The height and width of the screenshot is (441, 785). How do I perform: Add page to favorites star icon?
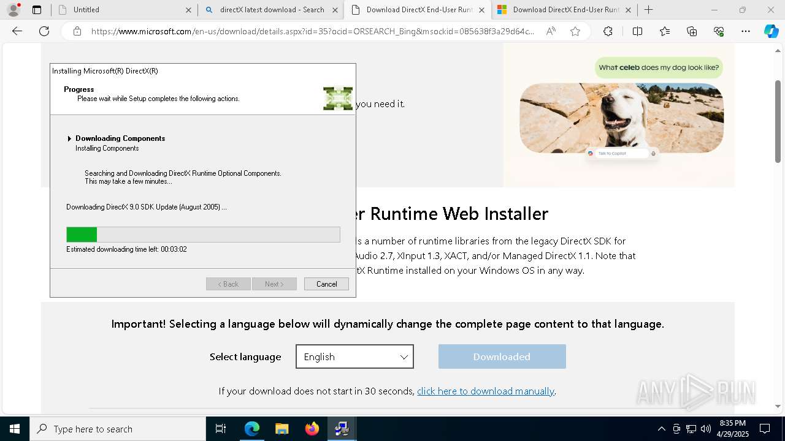click(x=575, y=31)
